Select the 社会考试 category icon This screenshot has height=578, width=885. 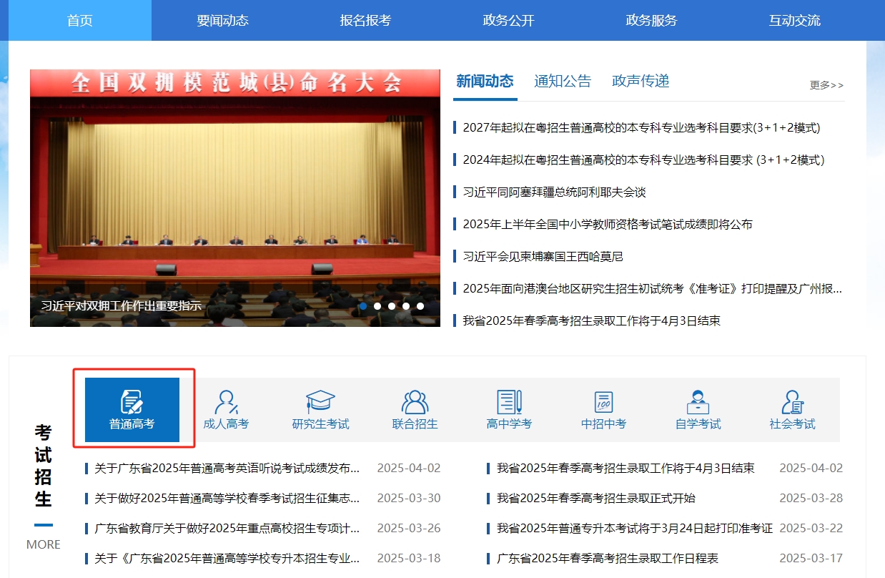click(x=792, y=402)
